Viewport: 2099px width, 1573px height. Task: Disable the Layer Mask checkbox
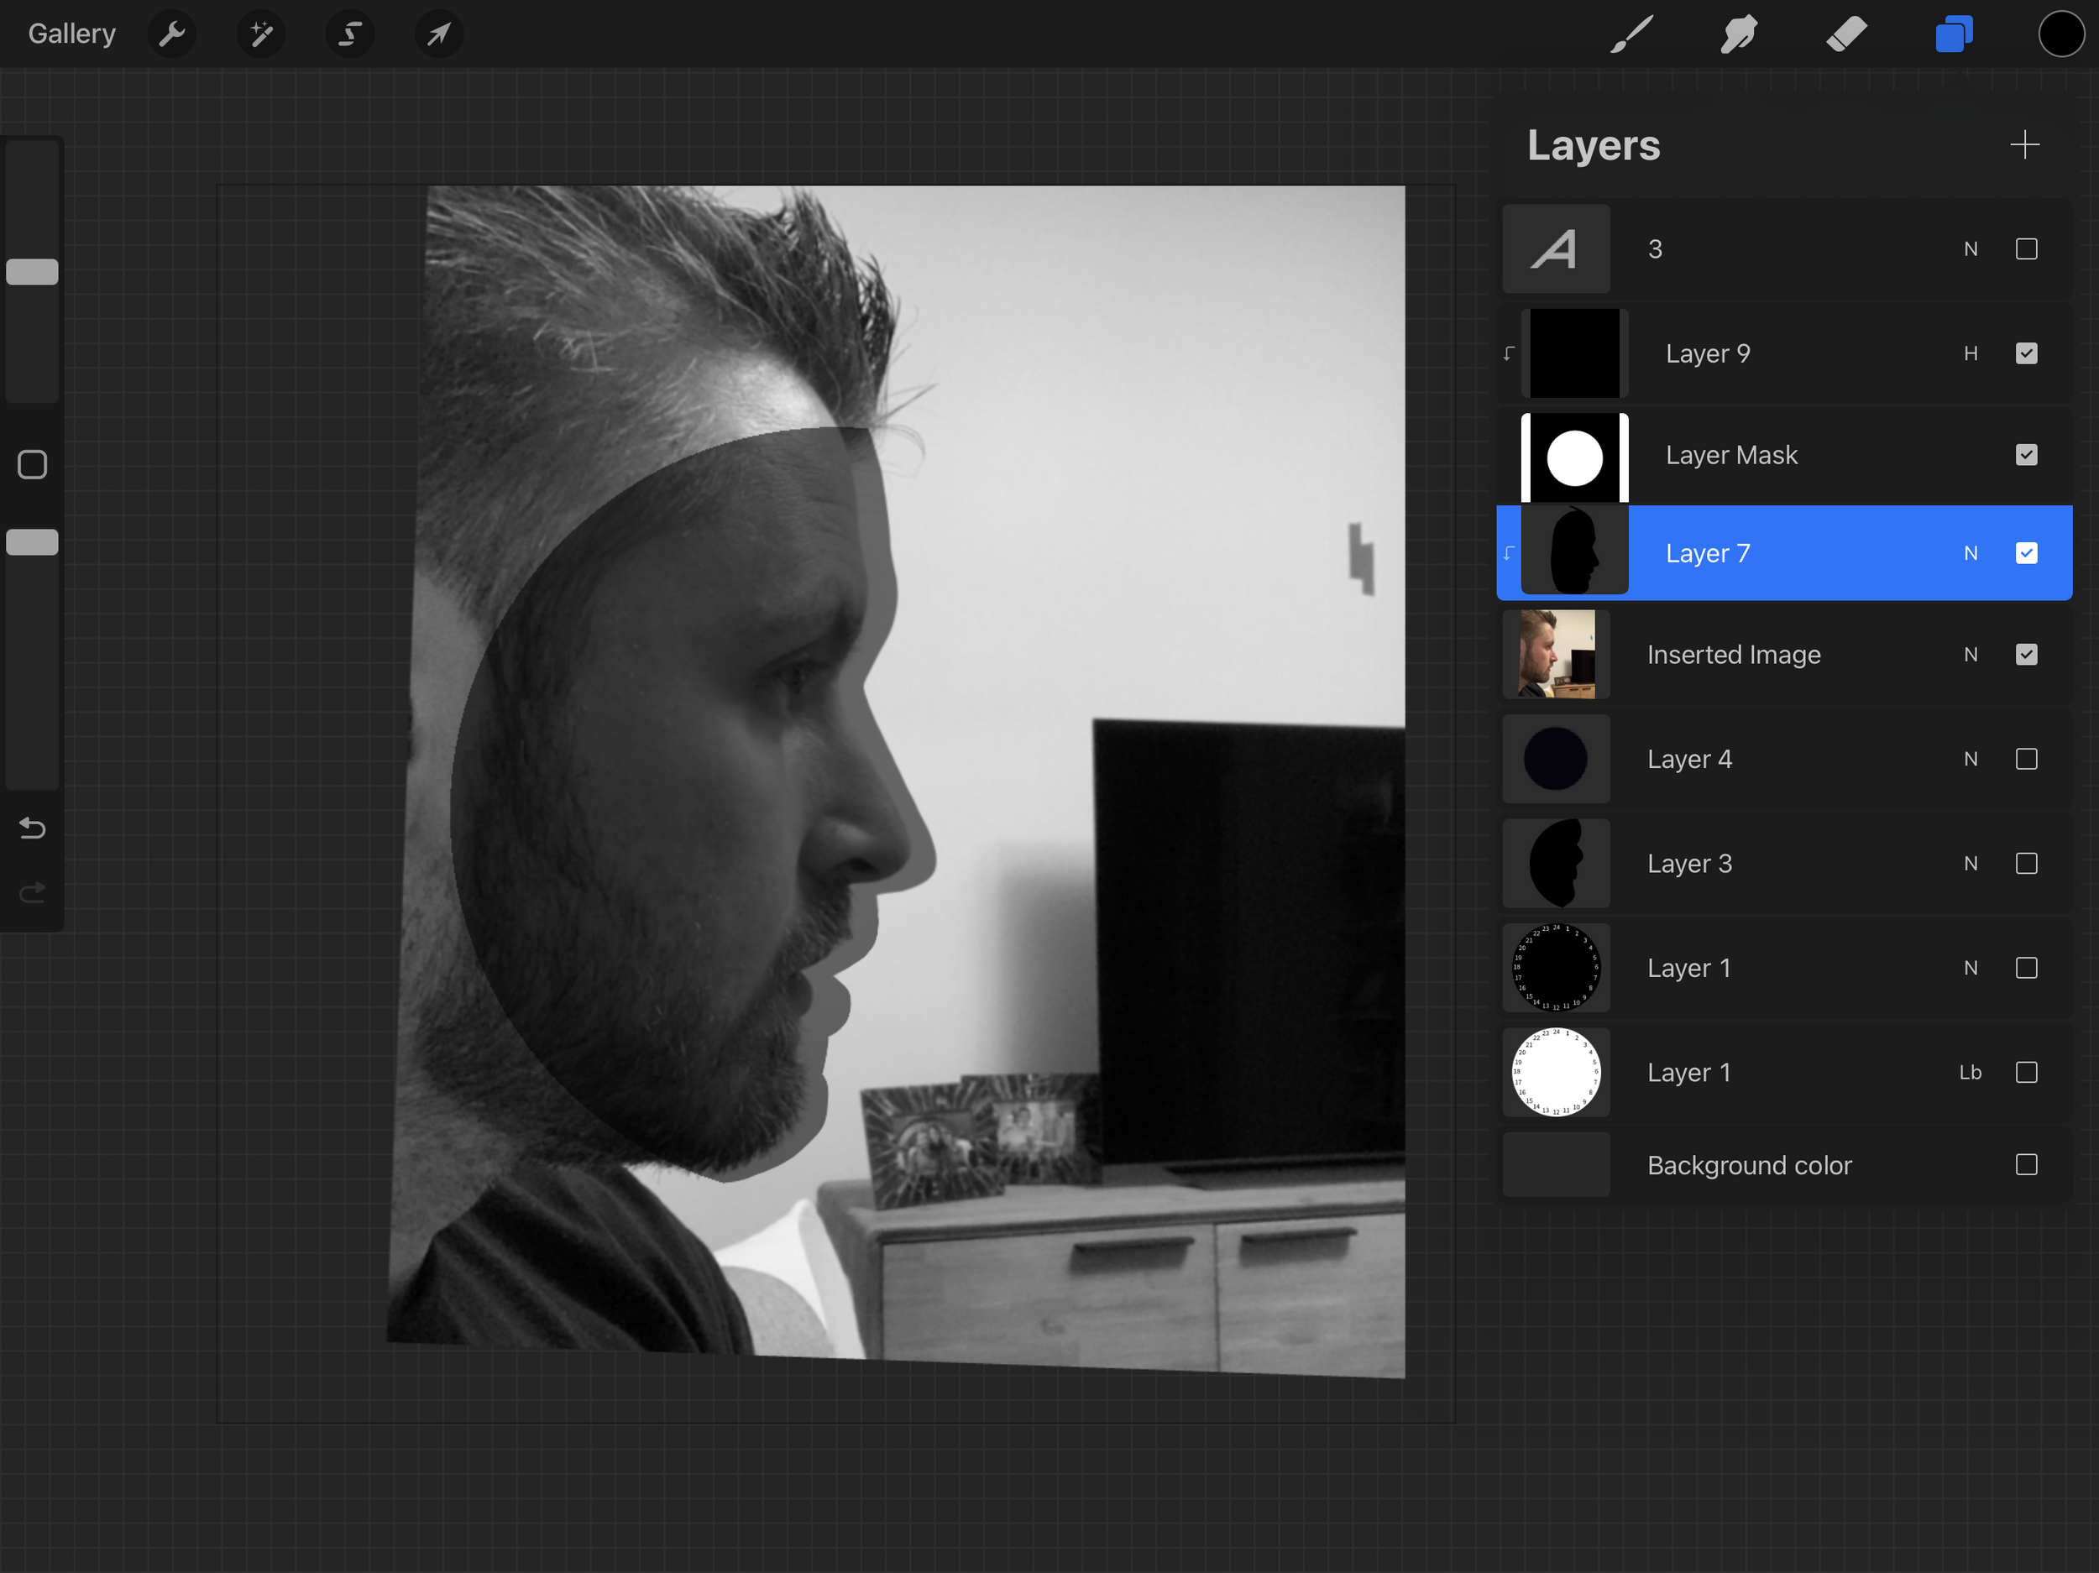tap(2026, 456)
